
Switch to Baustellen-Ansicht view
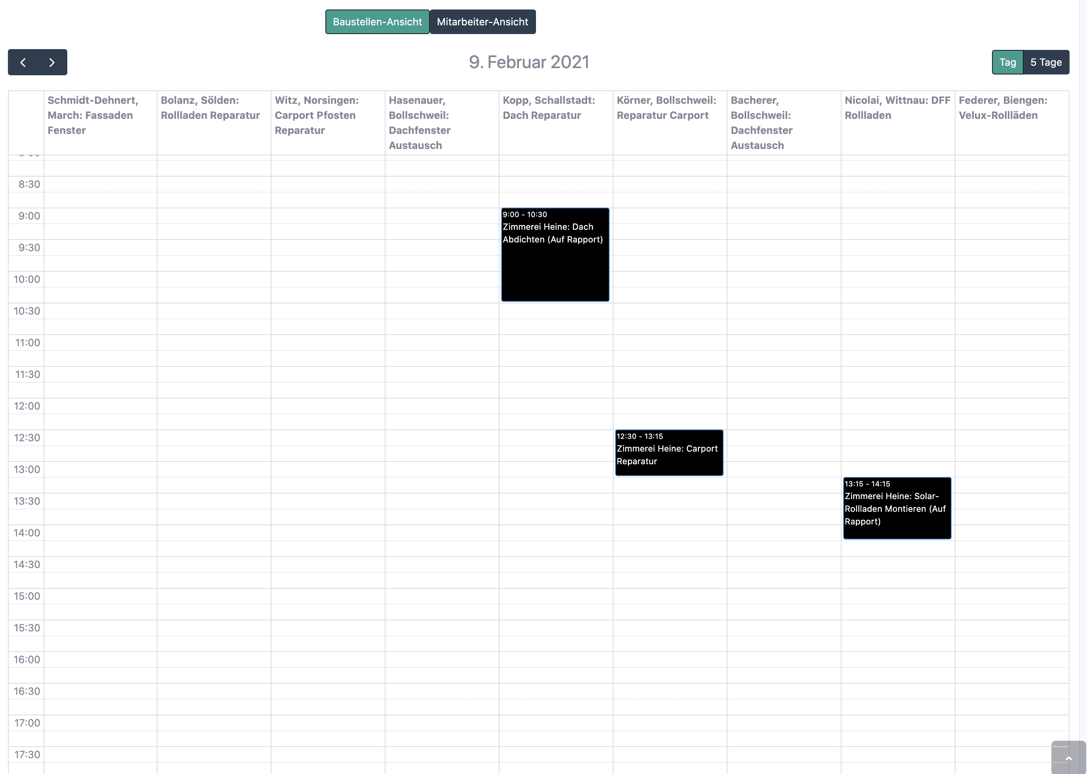point(377,22)
